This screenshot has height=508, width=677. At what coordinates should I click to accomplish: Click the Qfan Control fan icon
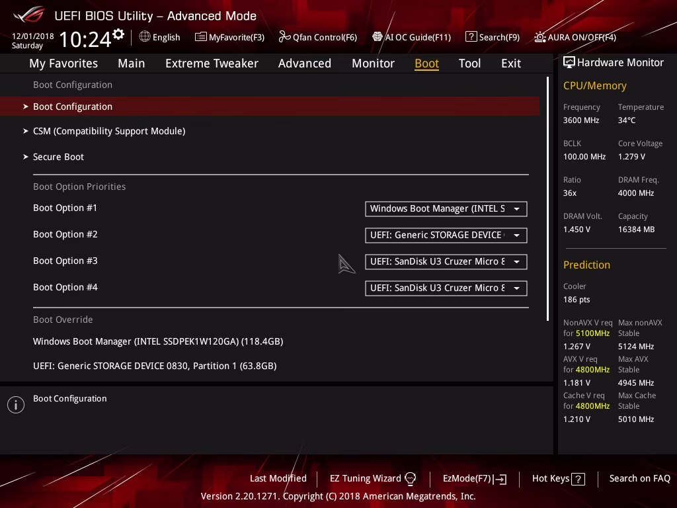(x=284, y=37)
